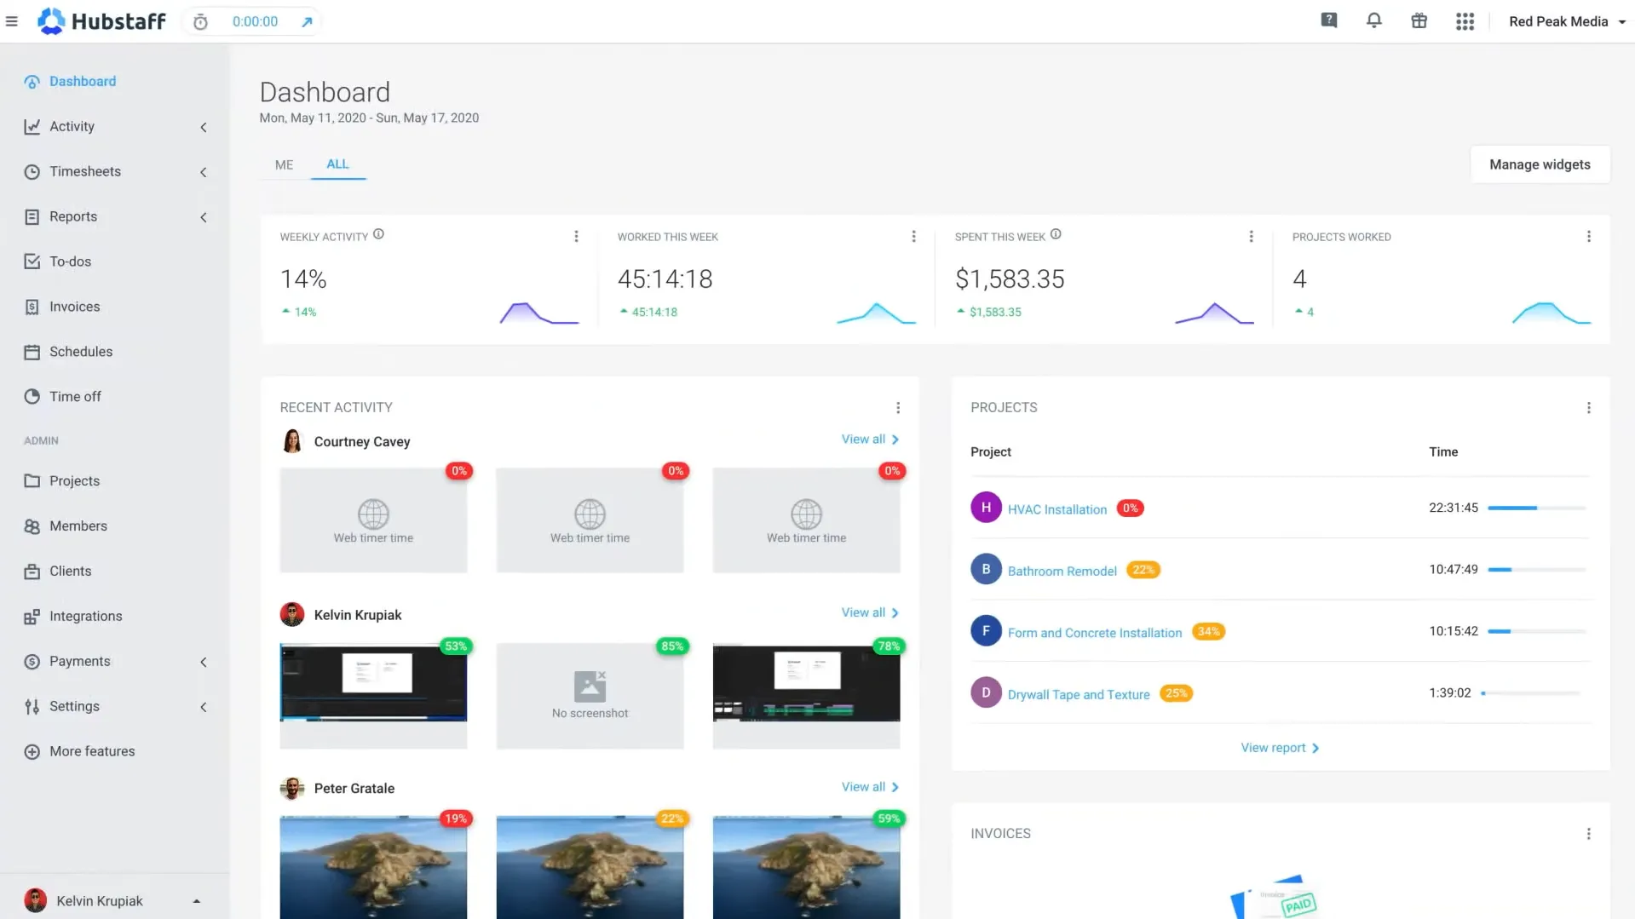
Task: Expand the Activity sidebar submenu
Action: [x=203, y=127]
